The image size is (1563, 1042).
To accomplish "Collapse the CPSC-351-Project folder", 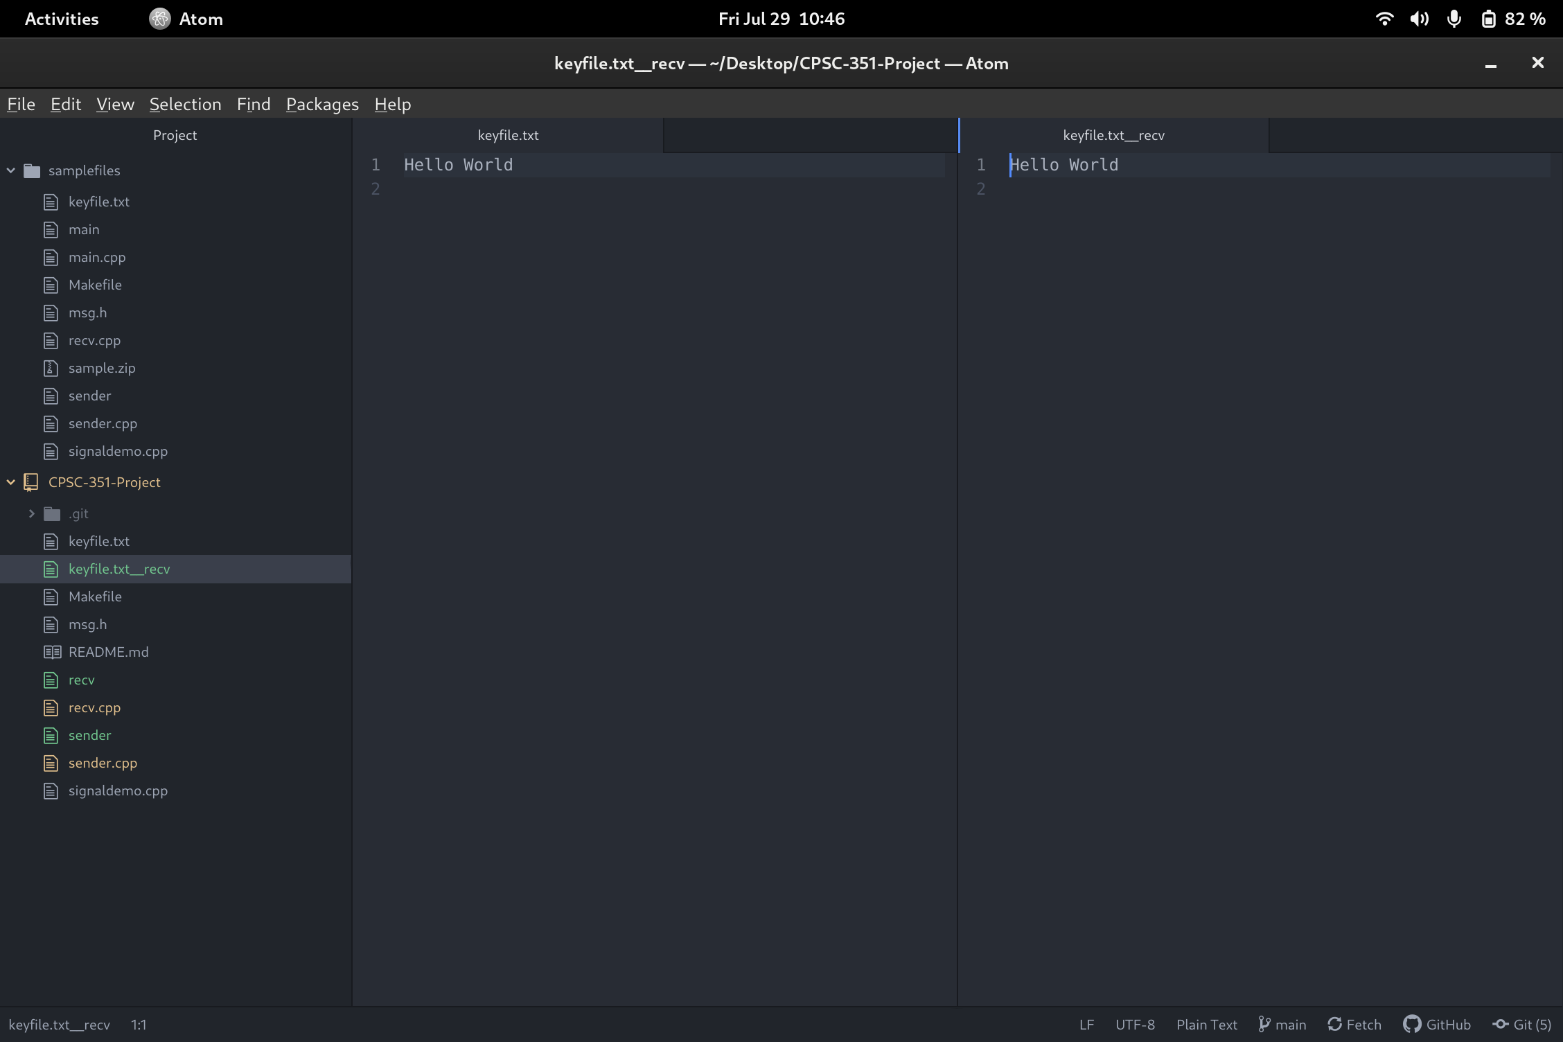I will coord(10,482).
